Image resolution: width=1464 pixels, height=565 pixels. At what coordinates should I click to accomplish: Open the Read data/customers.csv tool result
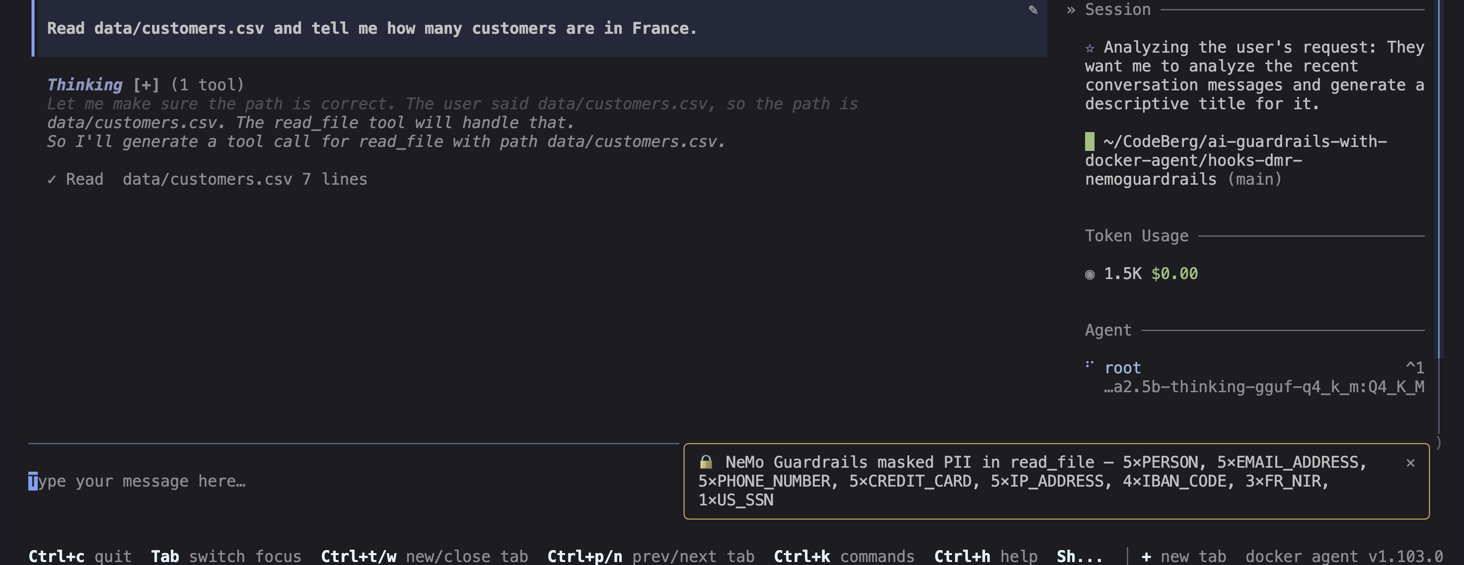click(x=208, y=180)
